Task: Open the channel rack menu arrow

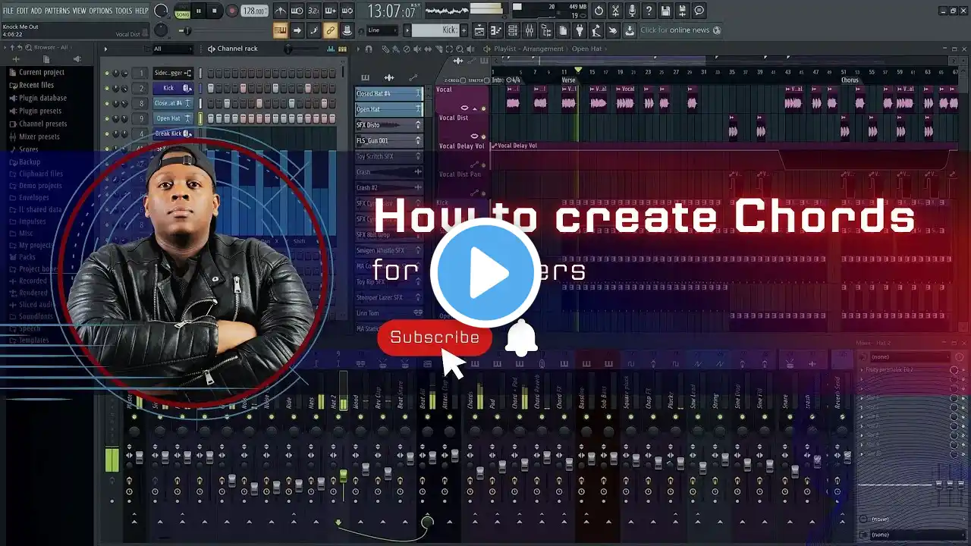Action: [105, 49]
